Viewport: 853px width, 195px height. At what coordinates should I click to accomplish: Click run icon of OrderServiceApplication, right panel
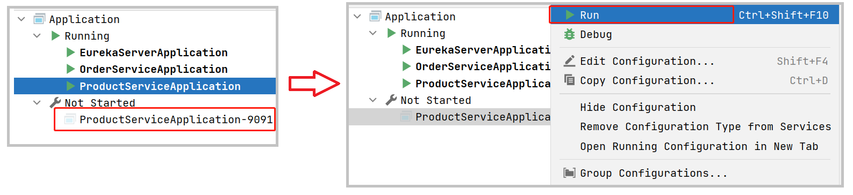(406, 66)
